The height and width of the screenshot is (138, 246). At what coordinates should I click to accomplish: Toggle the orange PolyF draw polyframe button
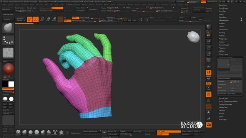tap(208, 94)
